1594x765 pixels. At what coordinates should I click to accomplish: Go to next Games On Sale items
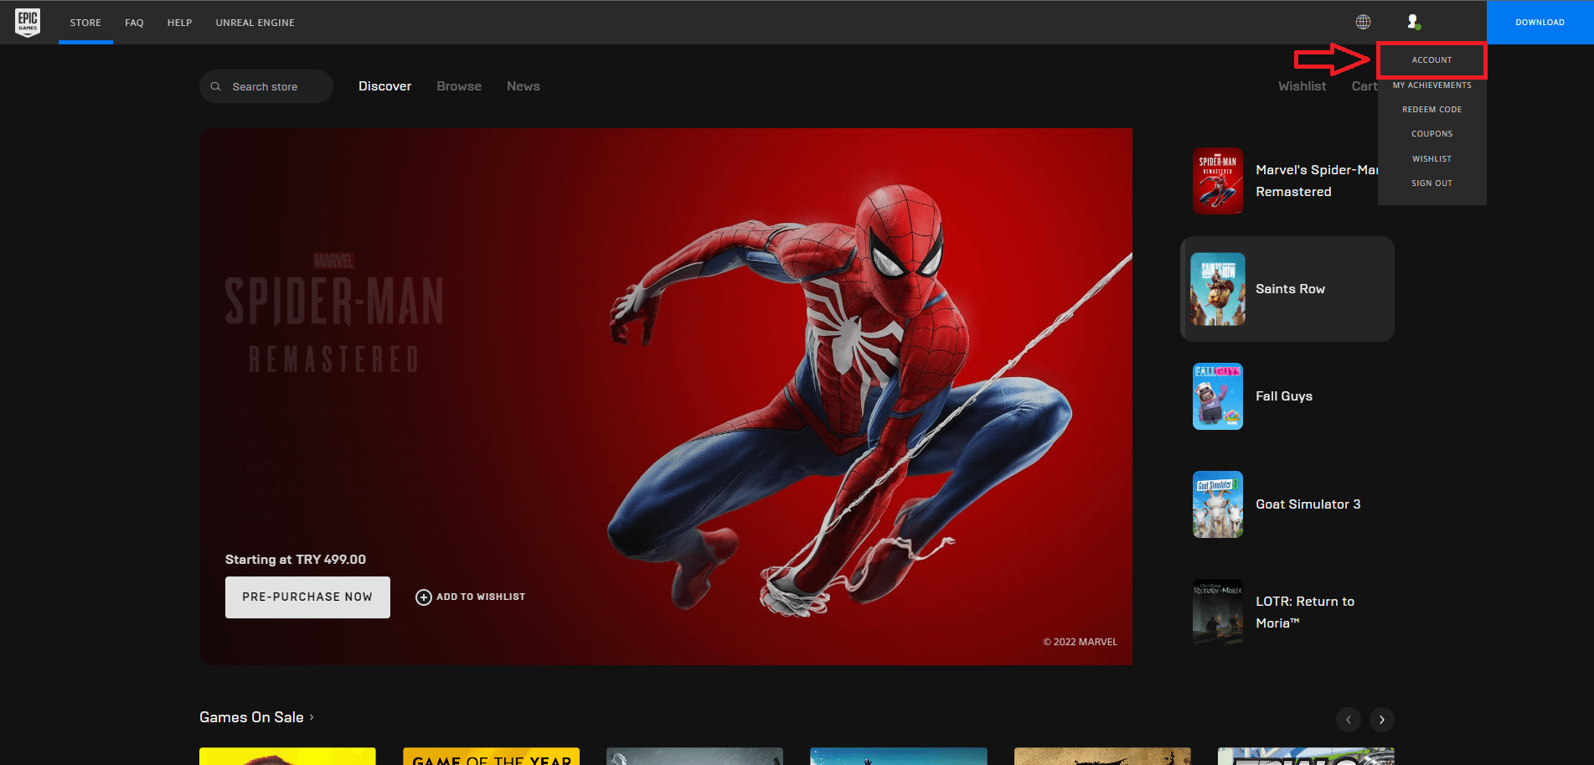[x=1382, y=720]
